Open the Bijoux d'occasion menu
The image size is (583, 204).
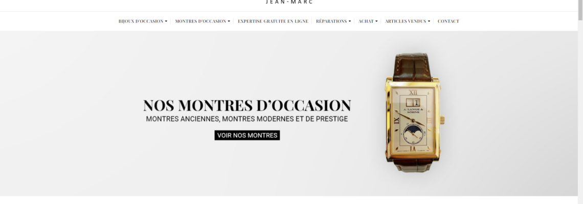(x=143, y=21)
